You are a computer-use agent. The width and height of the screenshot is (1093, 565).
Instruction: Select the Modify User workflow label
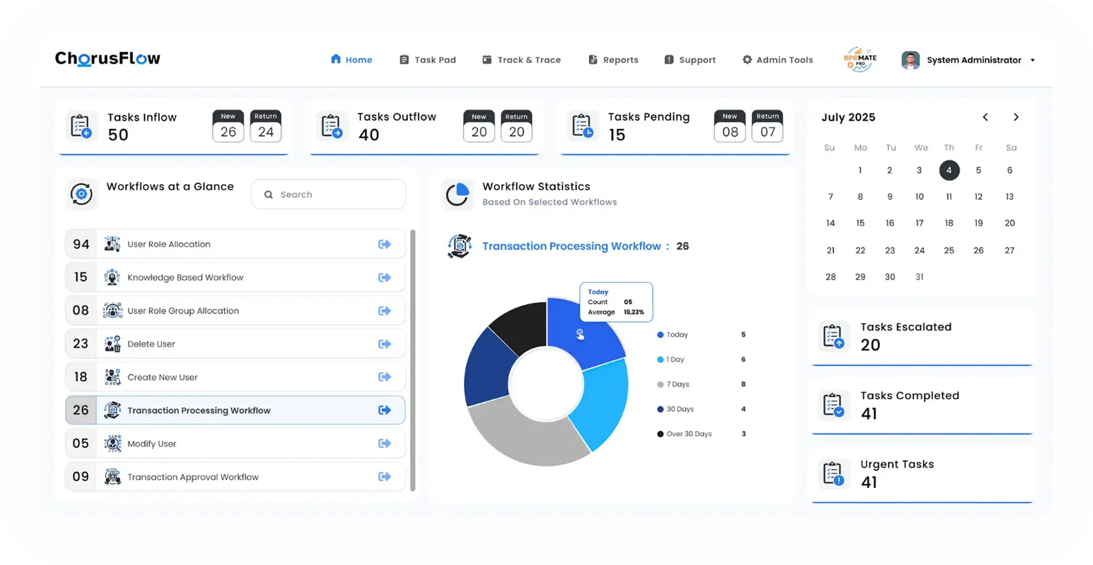[x=152, y=443]
